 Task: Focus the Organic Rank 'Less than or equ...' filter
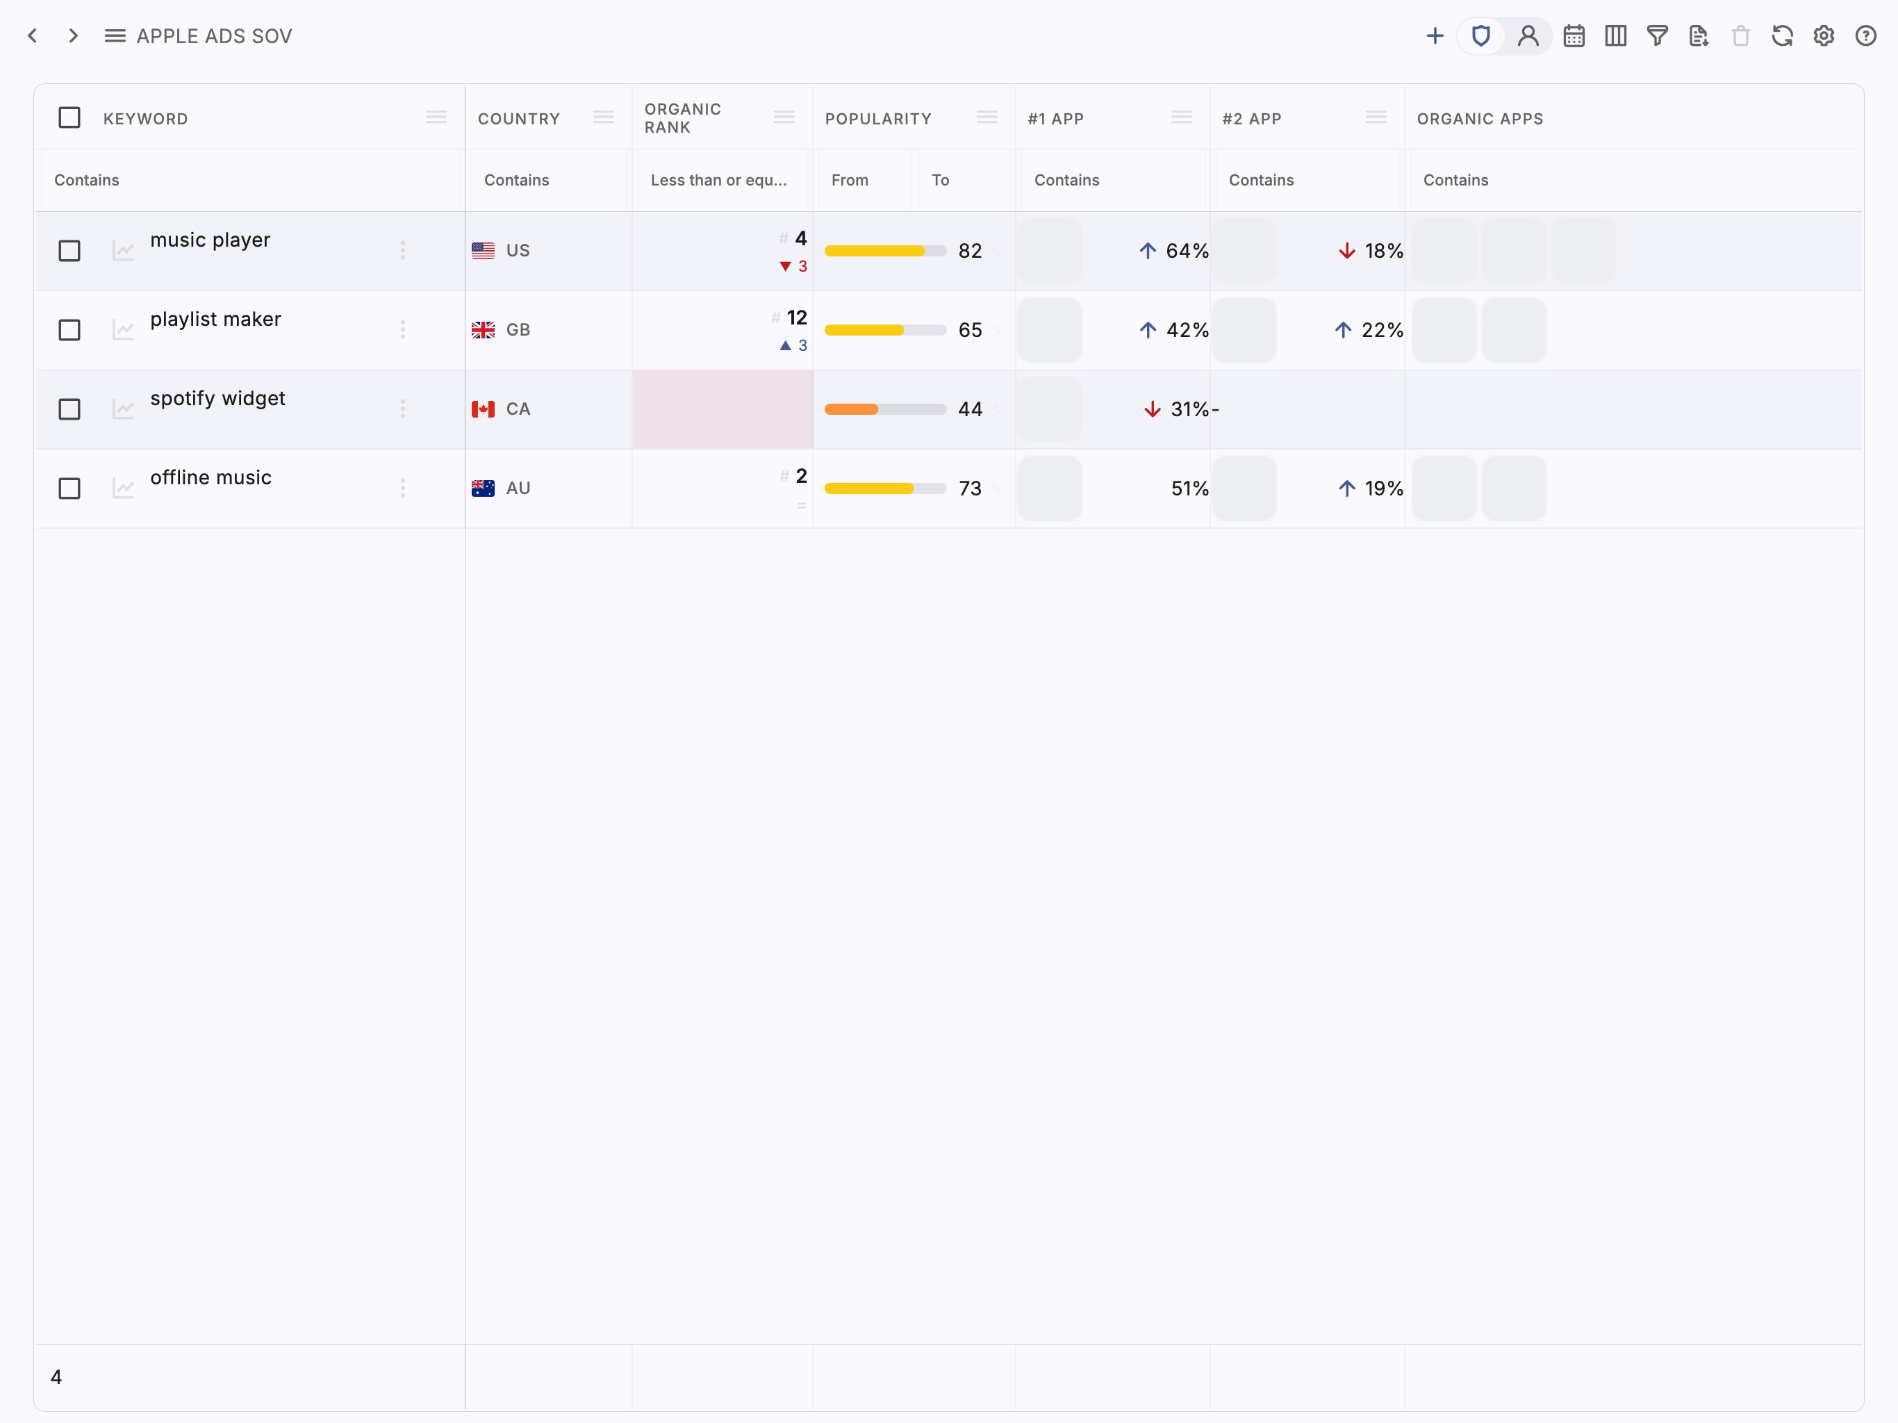coord(723,180)
